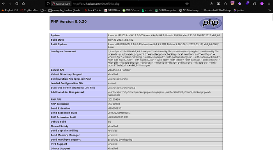This screenshot has width=273, height=150.
Task: Click the /usr/local/etc/php/conf.d scan dir value
Action: click(122, 88)
